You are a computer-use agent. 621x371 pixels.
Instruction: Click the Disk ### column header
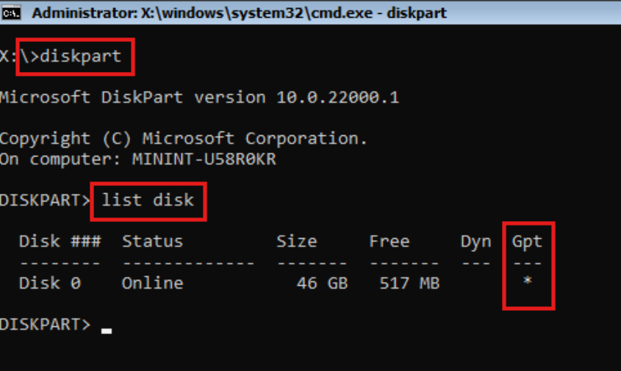(x=60, y=241)
